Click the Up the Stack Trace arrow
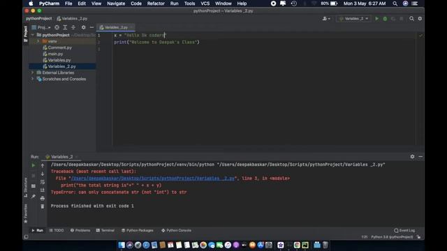 (x=43, y=165)
